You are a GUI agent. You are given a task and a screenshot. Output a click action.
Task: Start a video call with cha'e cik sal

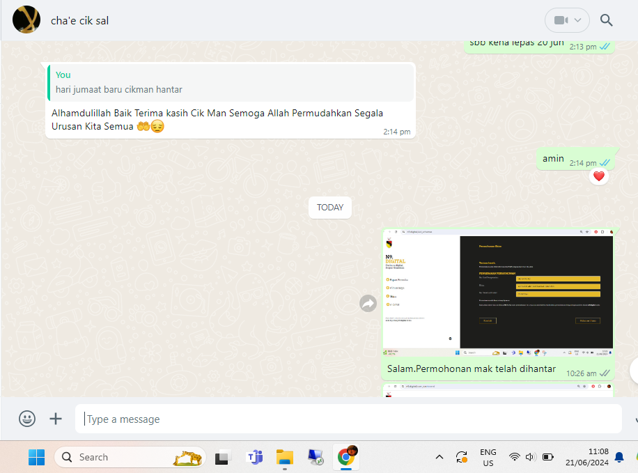tap(561, 20)
